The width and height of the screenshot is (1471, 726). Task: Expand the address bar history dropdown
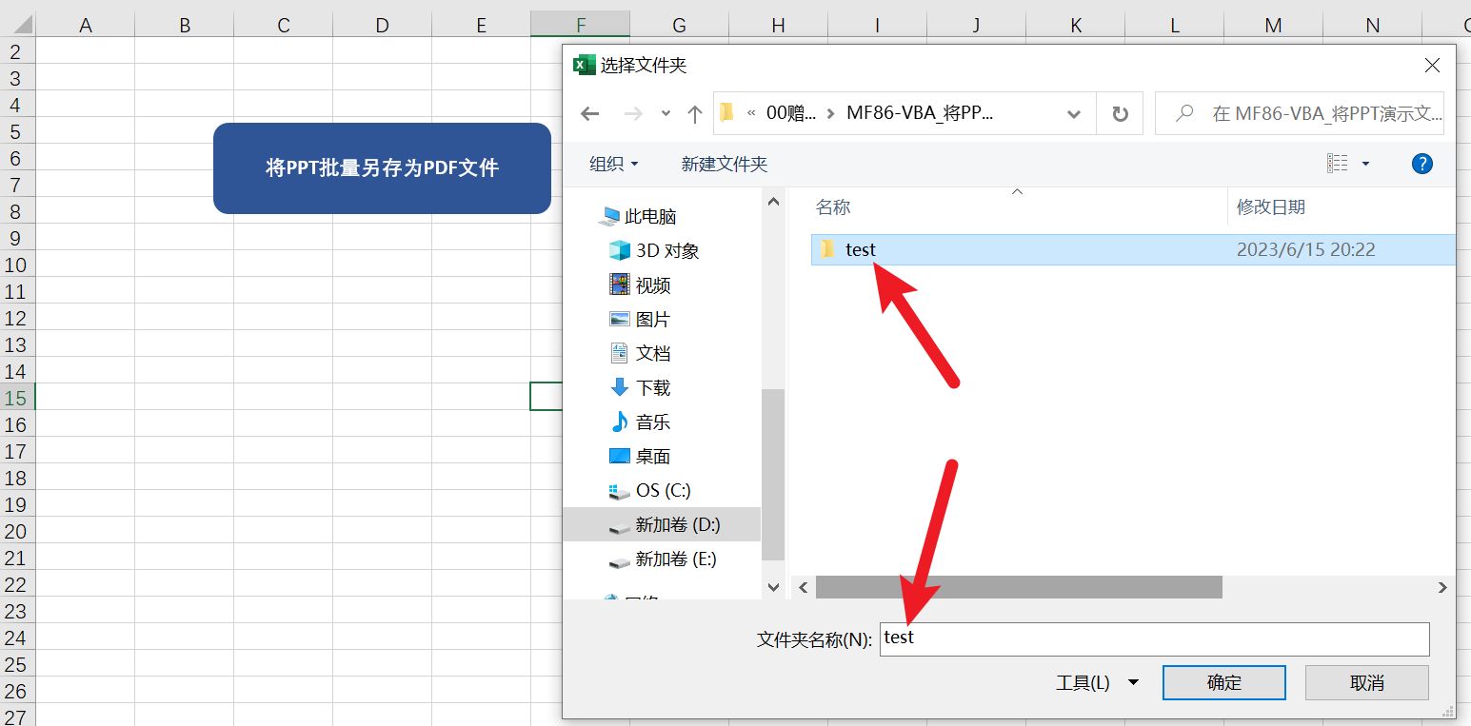[1074, 114]
